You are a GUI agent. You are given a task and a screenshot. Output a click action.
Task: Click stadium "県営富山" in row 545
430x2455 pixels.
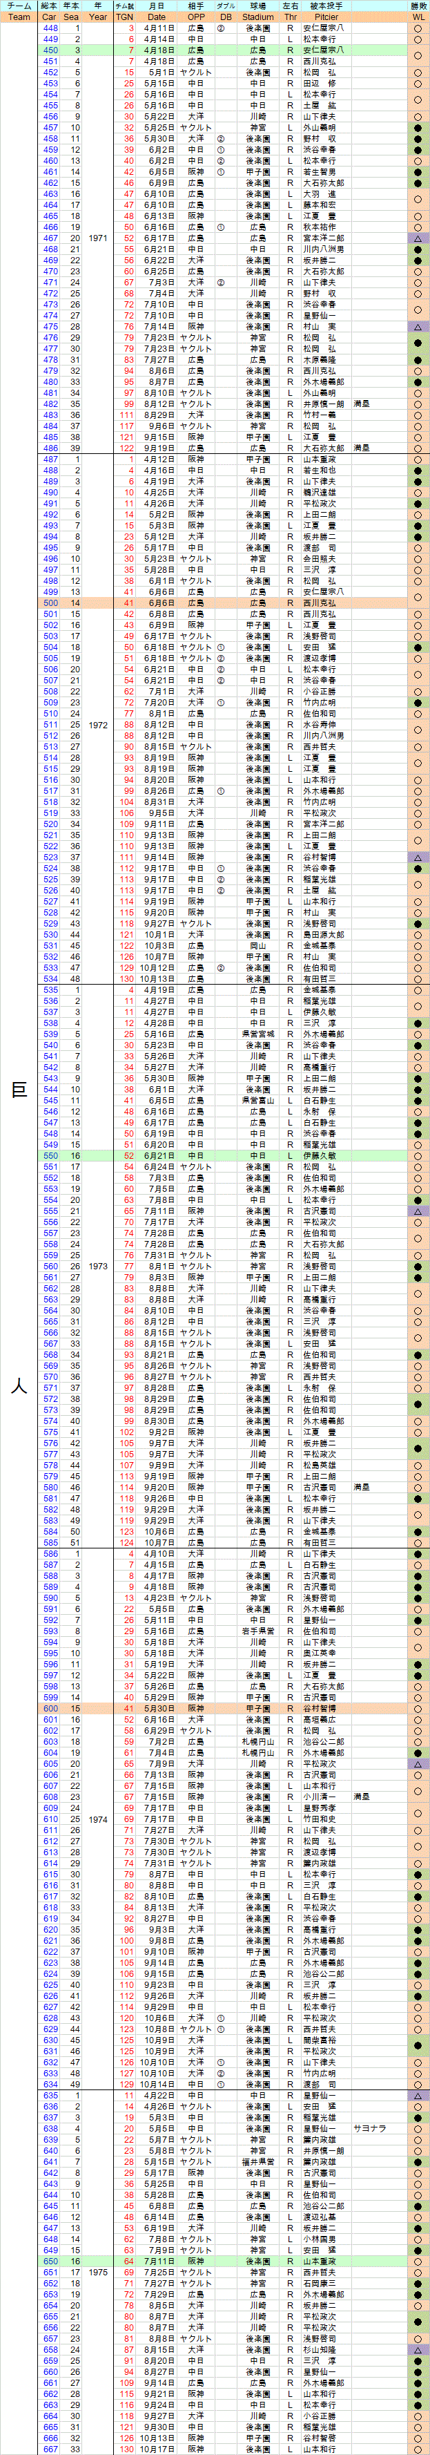[258, 1100]
